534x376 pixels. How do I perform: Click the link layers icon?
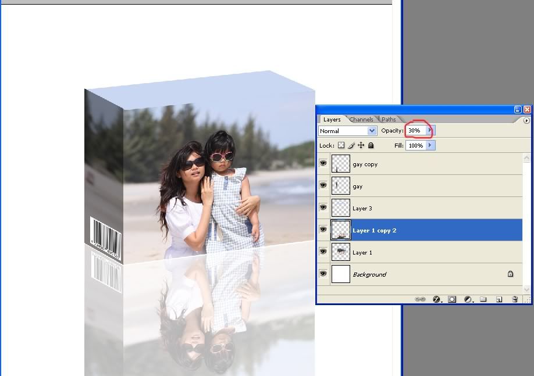pos(420,299)
